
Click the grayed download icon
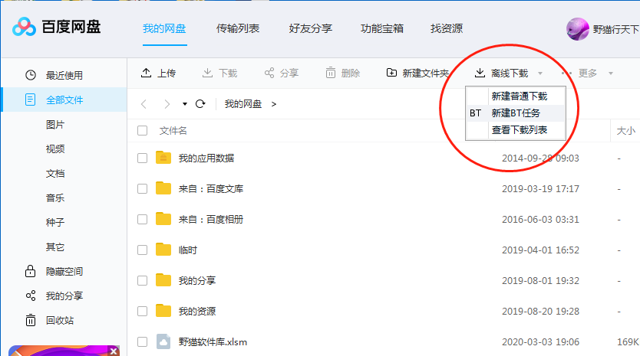pos(207,73)
